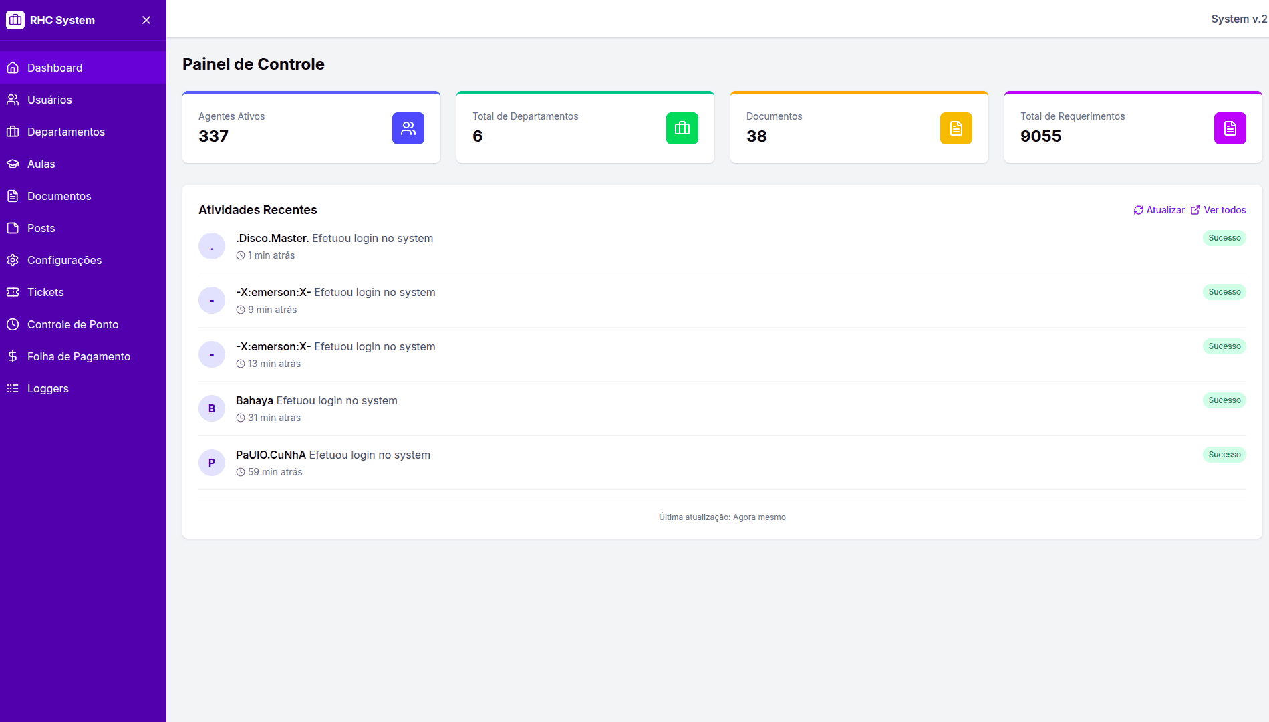This screenshot has width=1269, height=722.
Task: Open Tickets from the sidebar menu
Action: 45,292
